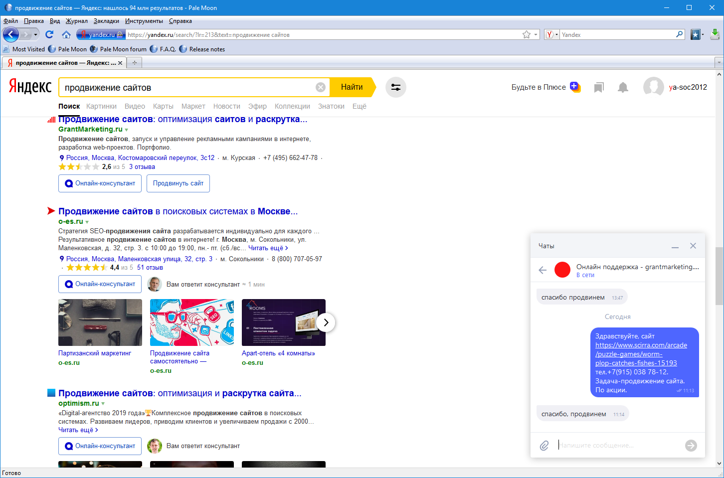Click the o-es.ru consultant's avatar photo
The width and height of the screenshot is (724, 478).
(x=155, y=284)
